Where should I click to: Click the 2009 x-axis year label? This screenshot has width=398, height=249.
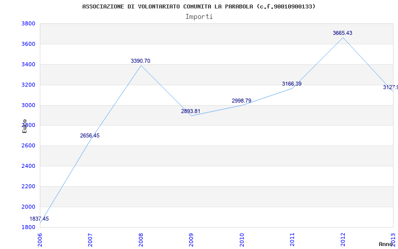coord(191,240)
